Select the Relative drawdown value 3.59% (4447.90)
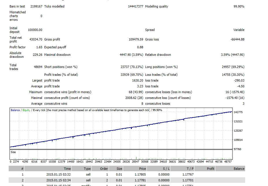This screenshot has width=268, height=186. [233, 55]
